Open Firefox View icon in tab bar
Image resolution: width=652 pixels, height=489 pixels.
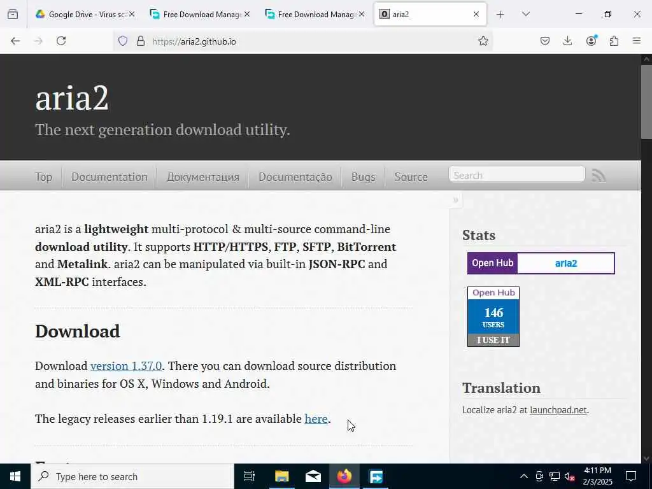(x=13, y=14)
